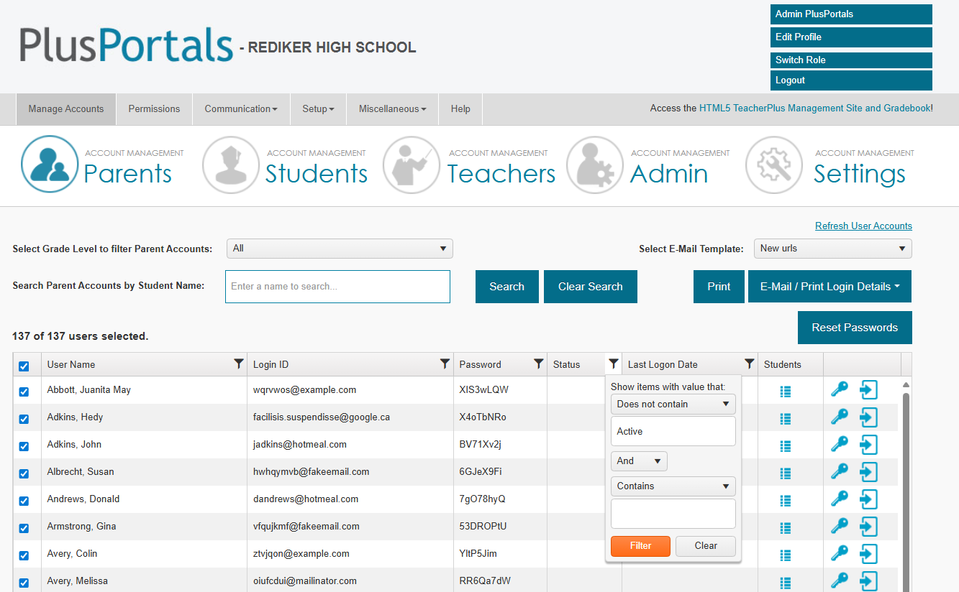Click filter icon on Status column

click(614, 364)
